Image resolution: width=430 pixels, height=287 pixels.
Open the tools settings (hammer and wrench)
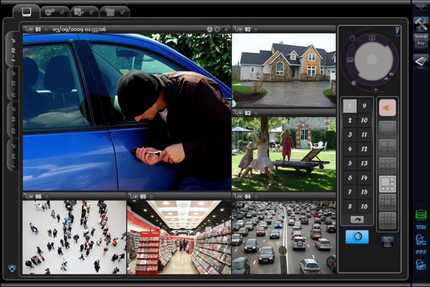(x=421, y=24)
